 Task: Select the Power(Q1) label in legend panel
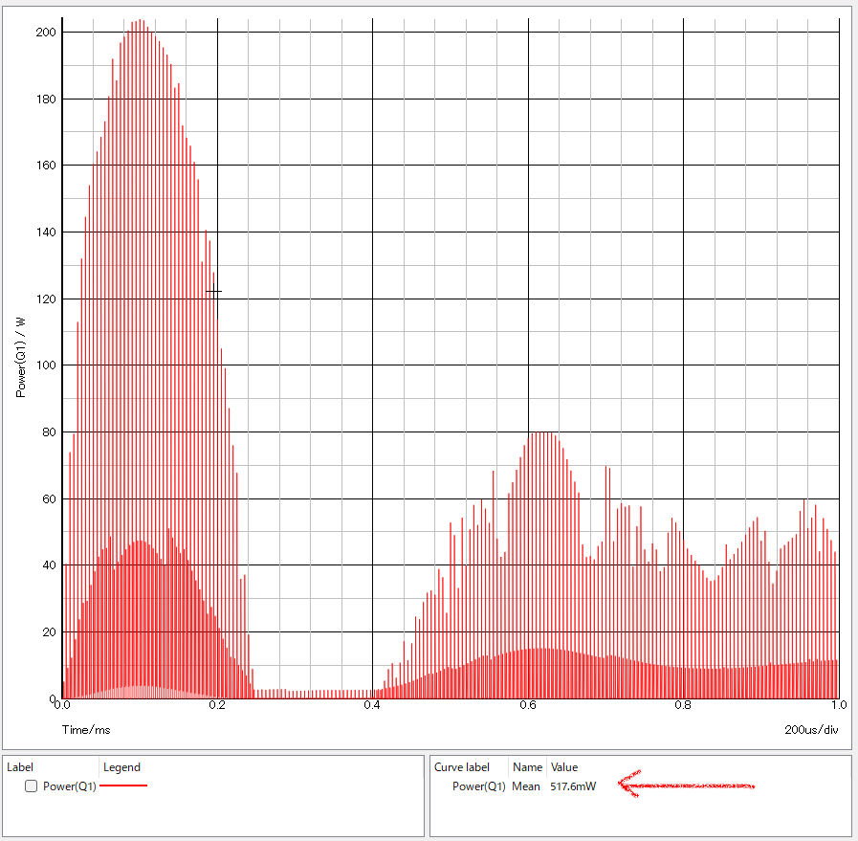point(69,786)
